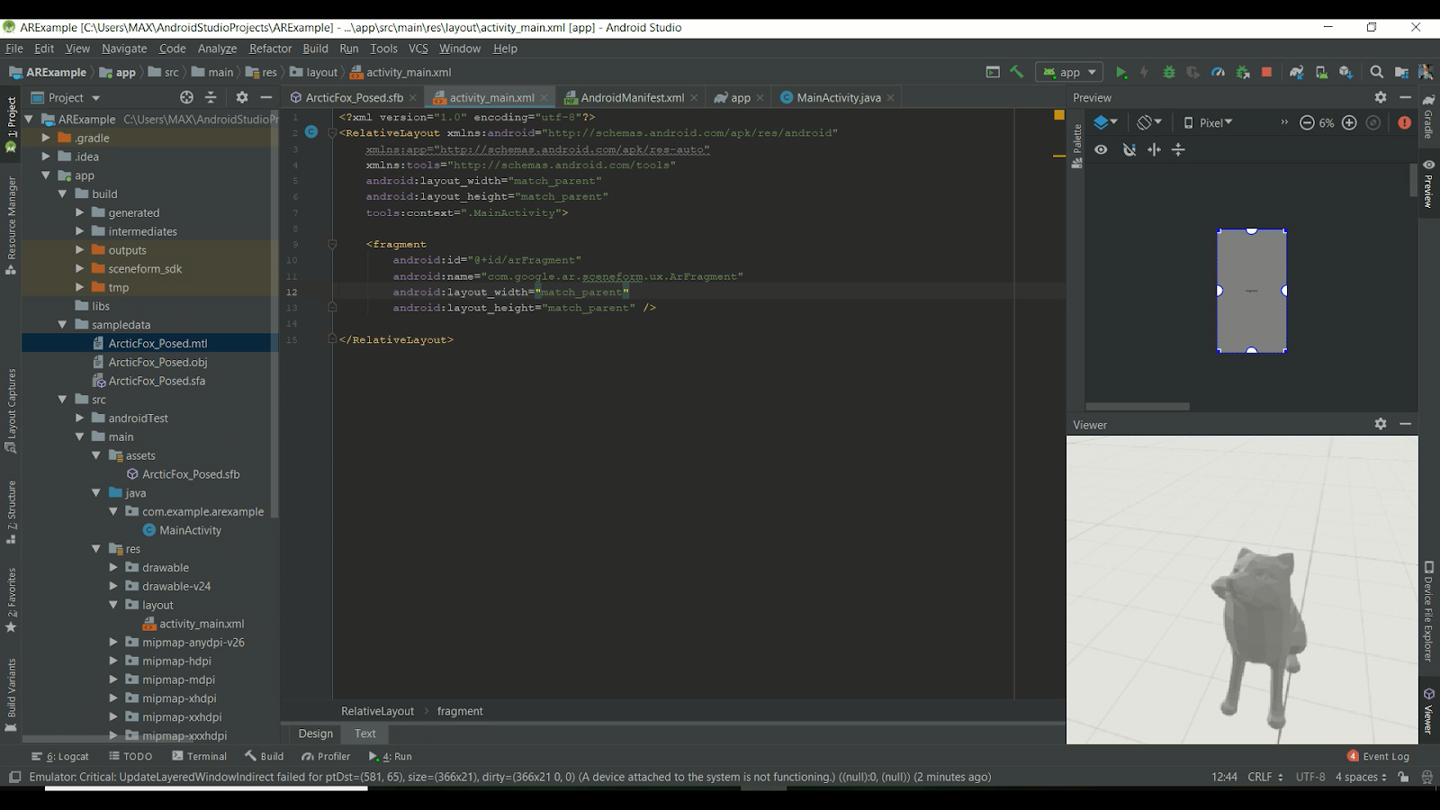This screenshot has width=1440, height=810.
Task: Open the Refactor menu
Action: (269, 49)
